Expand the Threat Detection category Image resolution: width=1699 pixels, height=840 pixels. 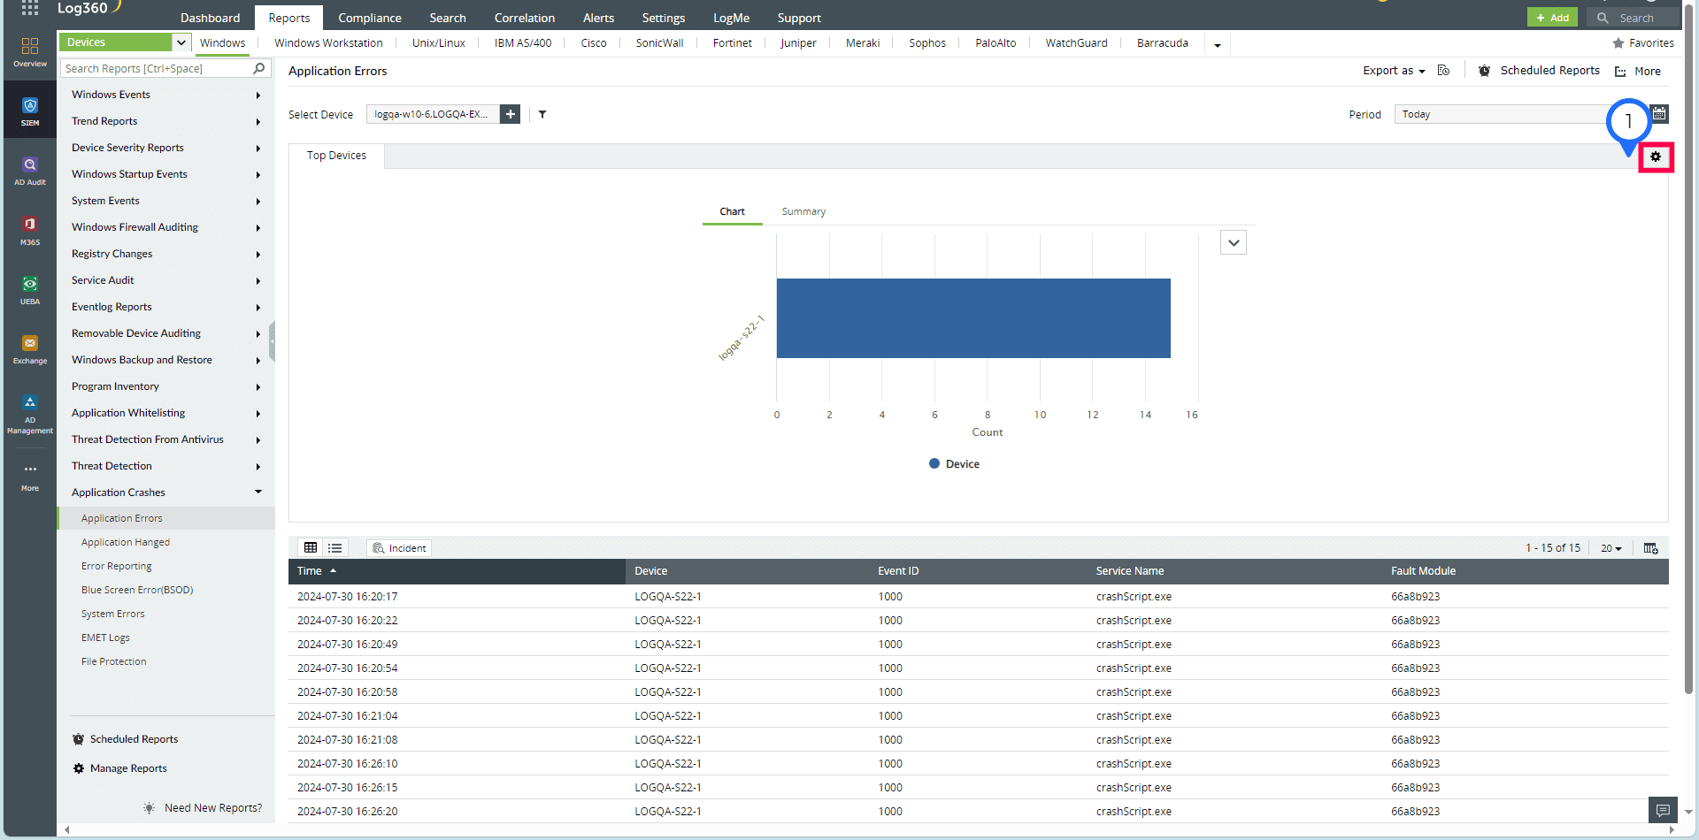coord(166,466)
